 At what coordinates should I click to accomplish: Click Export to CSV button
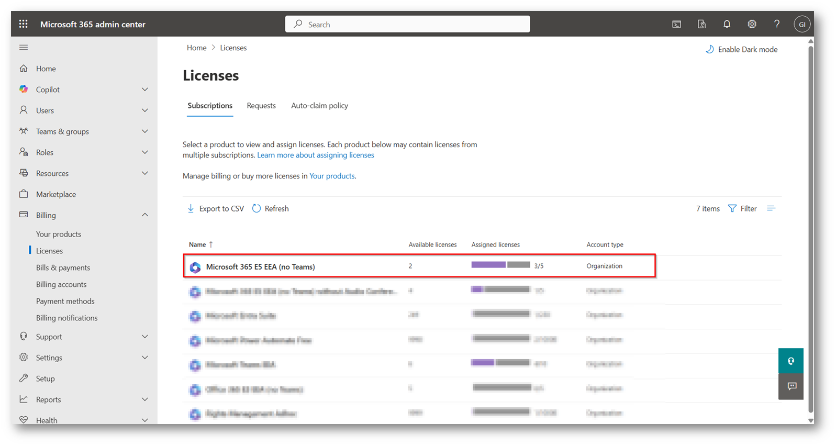(x=216, y=208)
